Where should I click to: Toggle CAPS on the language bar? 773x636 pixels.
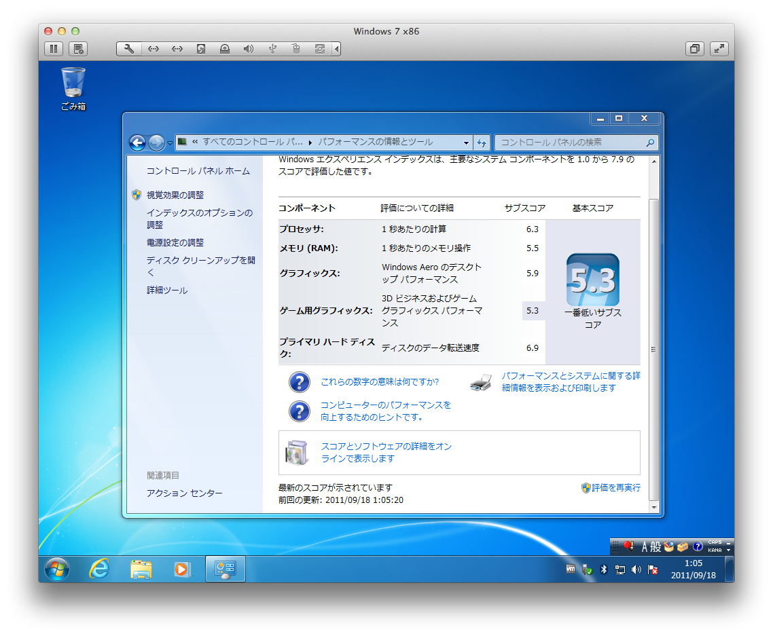click(715, 542)
